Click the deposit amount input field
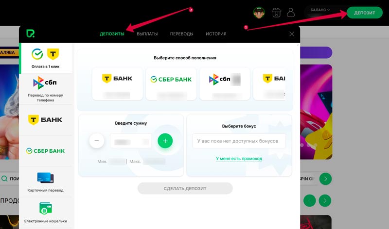Image resolution: width=389 pixels, height=229 pixels. click(x=131, y=141)
